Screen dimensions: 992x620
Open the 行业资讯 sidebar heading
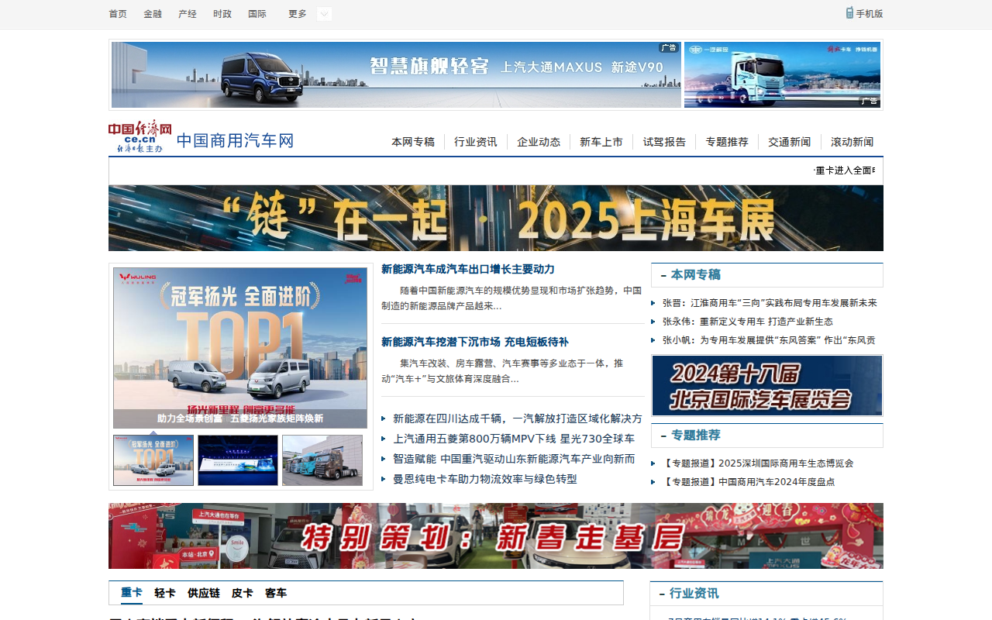(x=694, y=593)
